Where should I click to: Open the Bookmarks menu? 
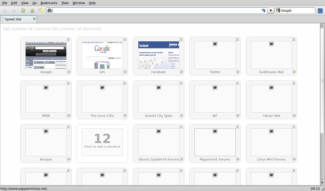[49, 3]
